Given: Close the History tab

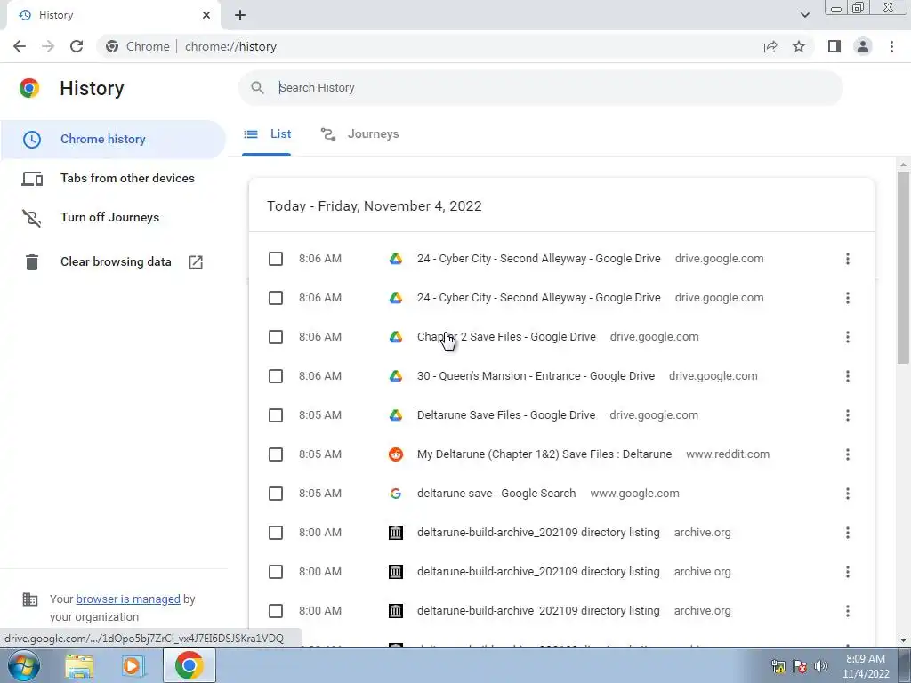Looking at the screenshot, I should pos(206,15).
